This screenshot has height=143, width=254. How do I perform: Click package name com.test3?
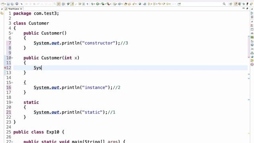click(x=45, y=14)
